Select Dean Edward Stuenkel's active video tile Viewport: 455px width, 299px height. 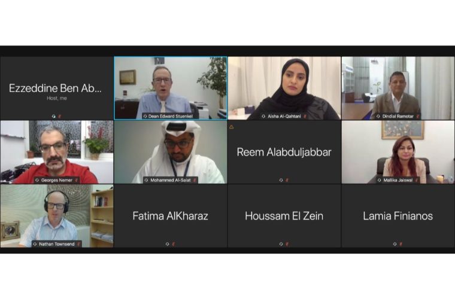[171, 88]
